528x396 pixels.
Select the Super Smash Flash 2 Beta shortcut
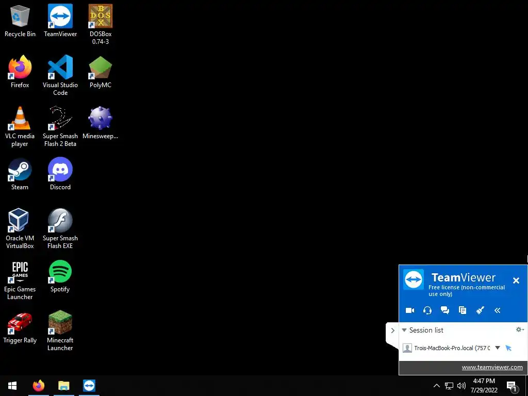[x=60, y=127]
